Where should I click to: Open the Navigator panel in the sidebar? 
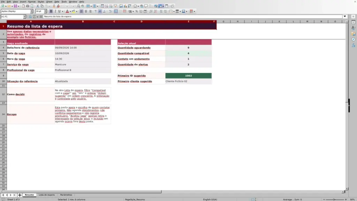click(354, 40)
